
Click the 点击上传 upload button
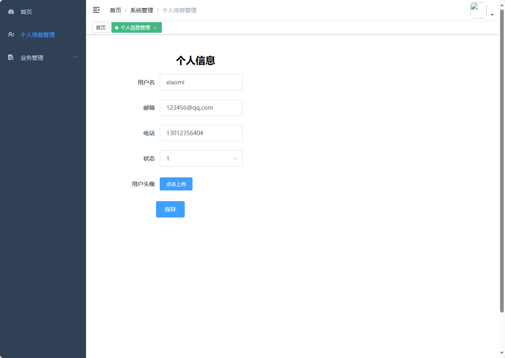point(176,184)
